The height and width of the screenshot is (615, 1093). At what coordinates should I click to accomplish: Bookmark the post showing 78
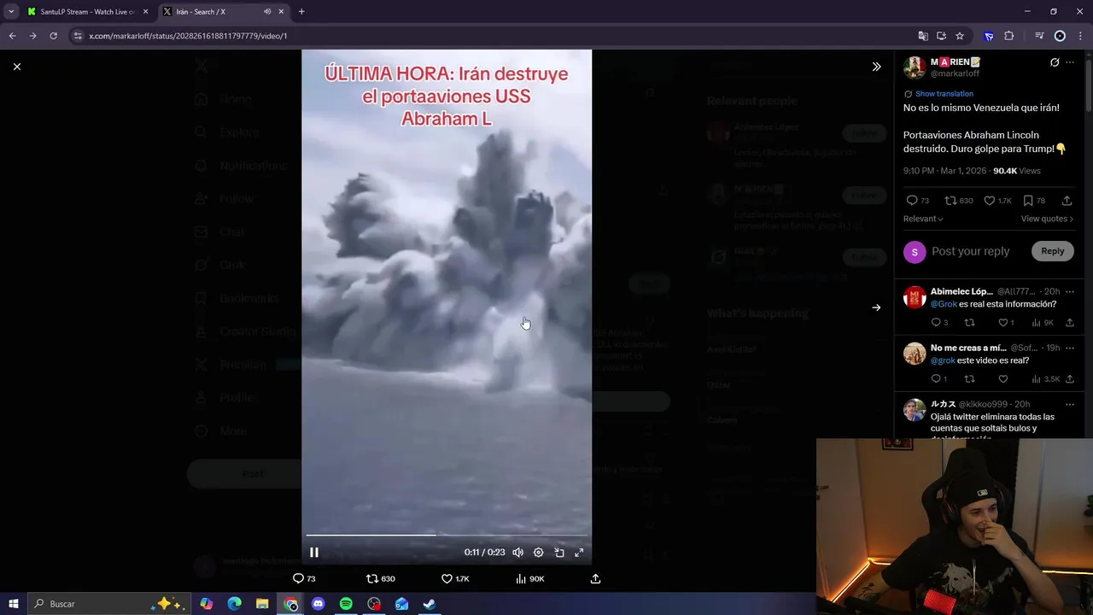point(1034,201)
